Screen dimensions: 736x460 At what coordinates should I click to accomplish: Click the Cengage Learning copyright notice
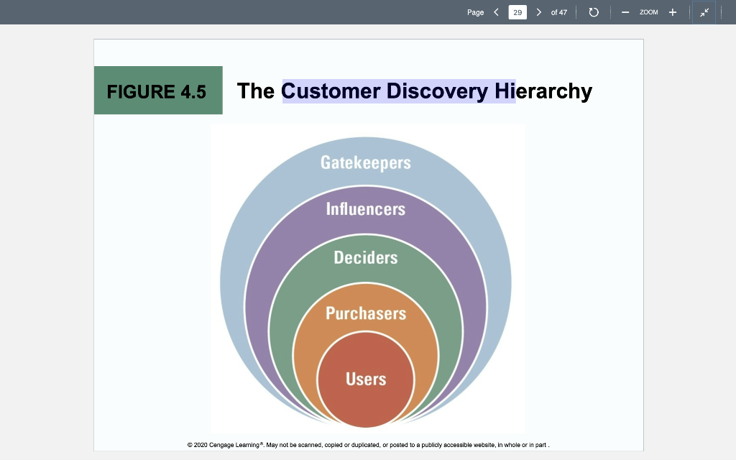(367, 444)
